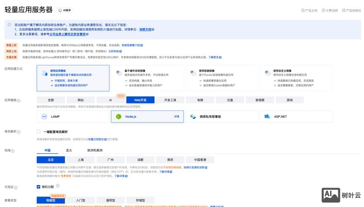Click the info icon in blue notice banner
This screenshot has width=364, height=207.
(x=9, y=24)
